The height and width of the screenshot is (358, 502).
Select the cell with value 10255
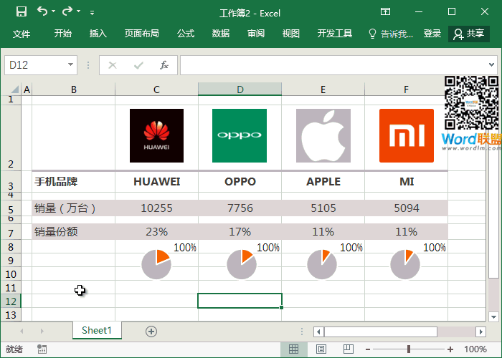click(156, 208)
